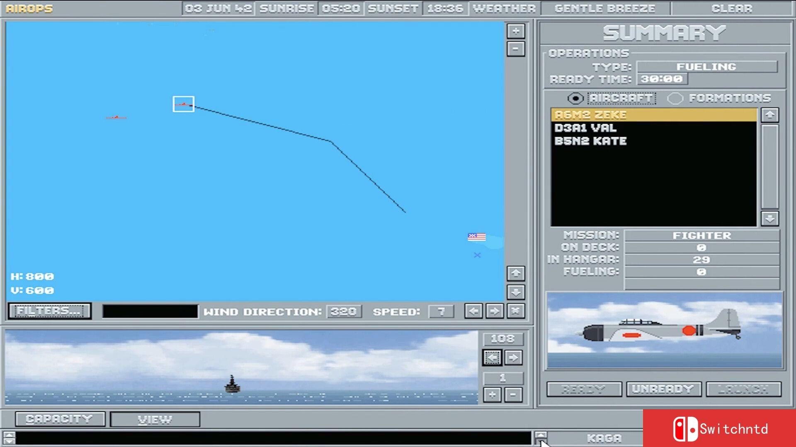
Task: Increase ship view zoom with plus
Action: click(492, 395)
